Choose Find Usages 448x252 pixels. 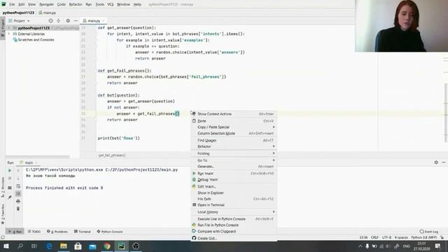tap(234, 140)
